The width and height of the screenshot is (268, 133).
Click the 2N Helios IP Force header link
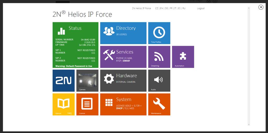(x=141, y=8)
